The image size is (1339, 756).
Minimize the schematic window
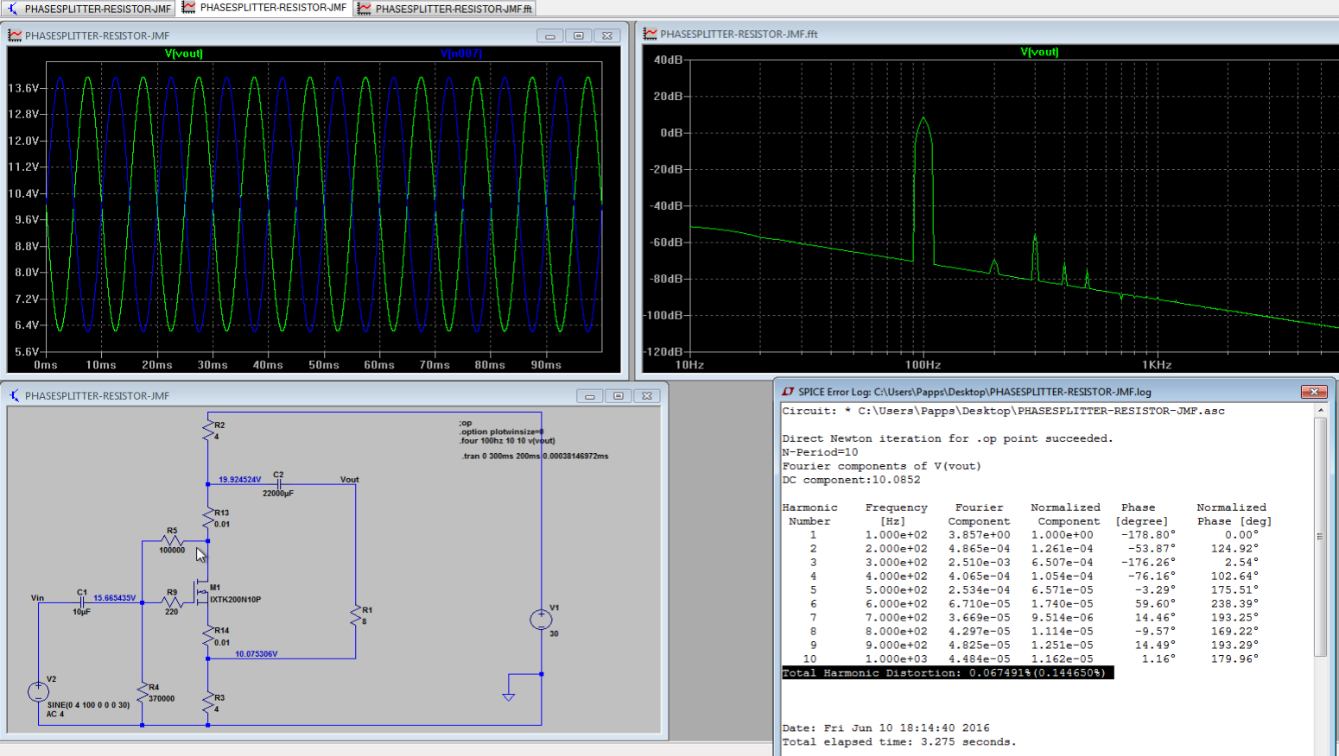click(x=590, y=396)
